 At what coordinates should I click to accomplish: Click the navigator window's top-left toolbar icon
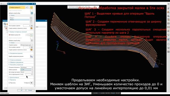point(5,24)
